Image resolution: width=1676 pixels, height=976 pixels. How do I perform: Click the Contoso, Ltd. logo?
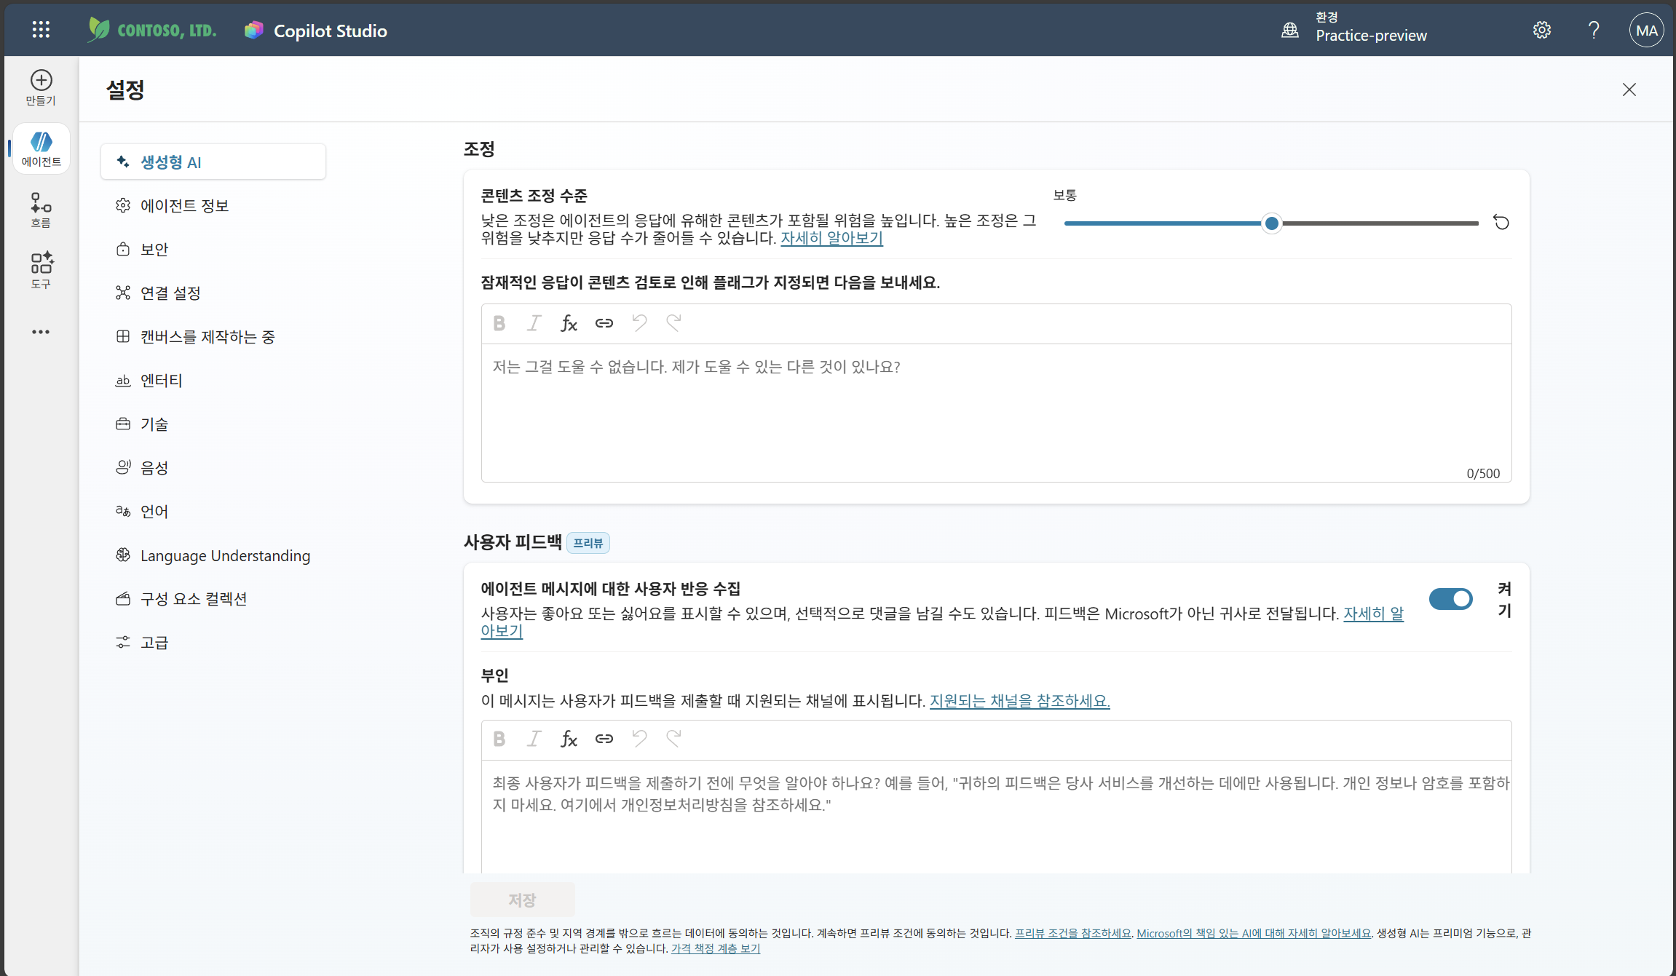pos(152,30)
